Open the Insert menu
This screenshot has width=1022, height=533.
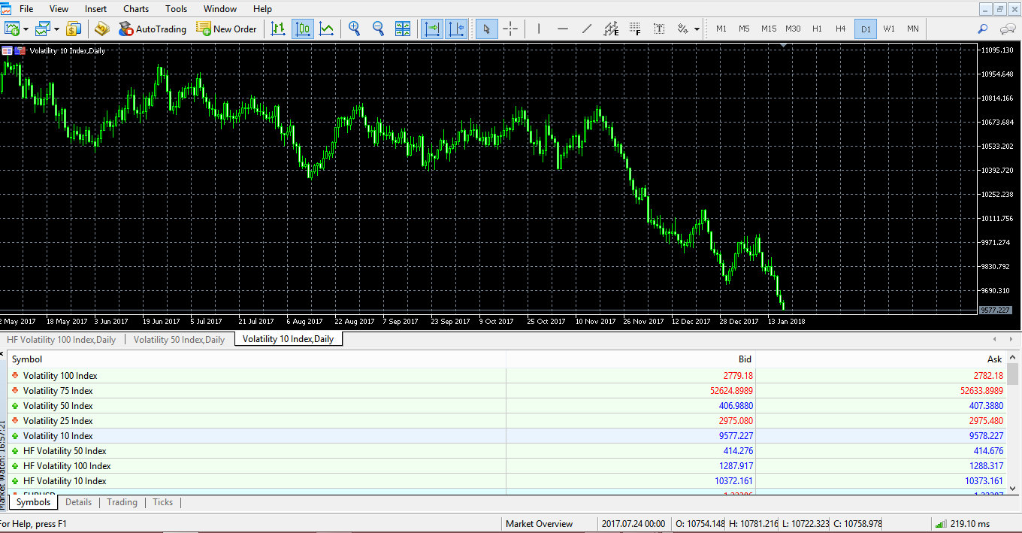point(95,9)
